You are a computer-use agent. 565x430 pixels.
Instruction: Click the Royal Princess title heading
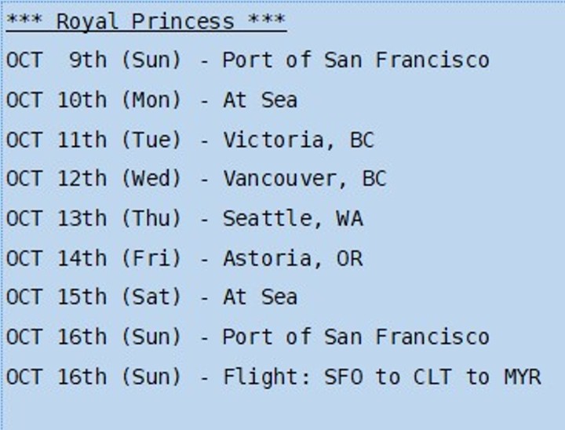coord(145,20)
